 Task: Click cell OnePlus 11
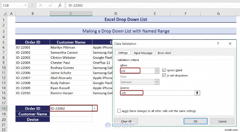pos(102,63)
